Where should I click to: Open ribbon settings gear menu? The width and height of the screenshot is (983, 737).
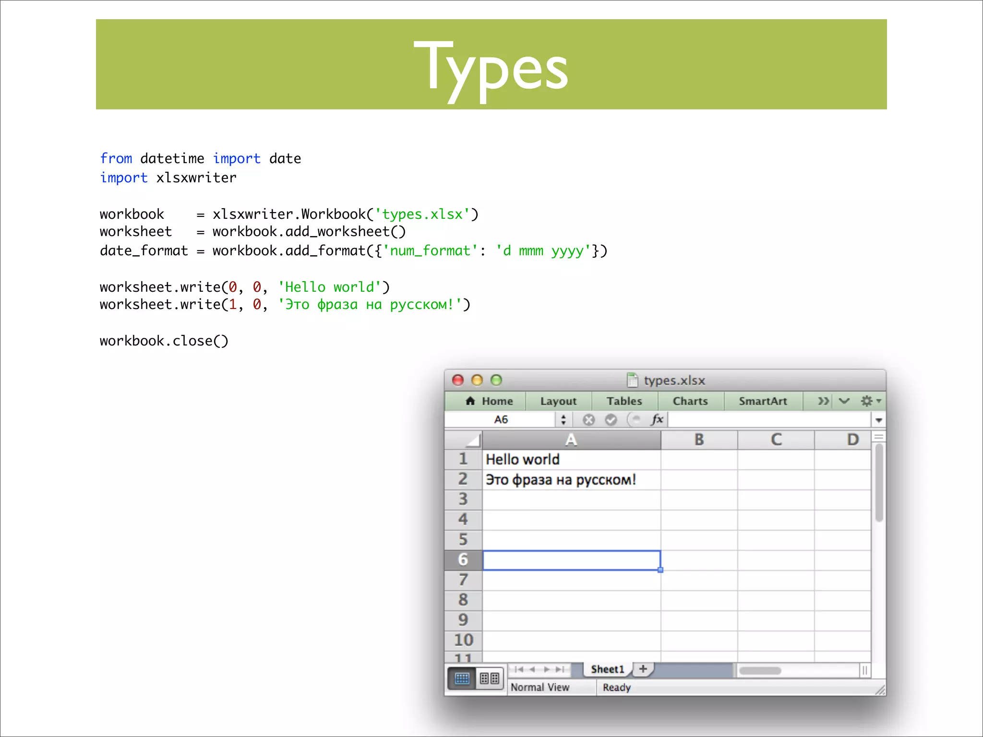(x=870, y=401)
